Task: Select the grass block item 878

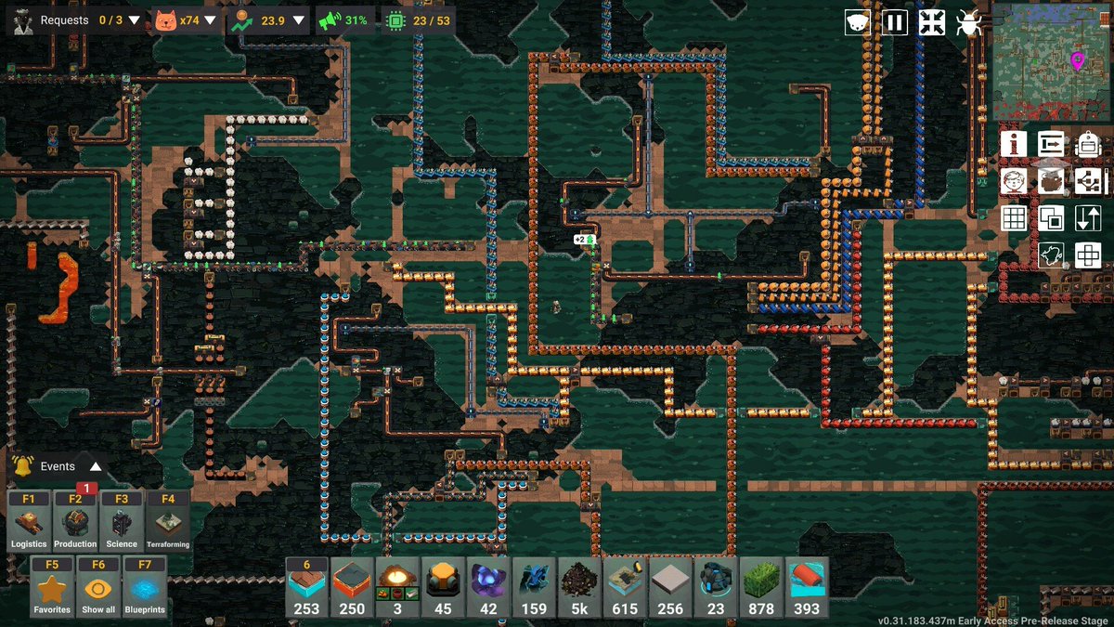Action: (x=761, y=588)
